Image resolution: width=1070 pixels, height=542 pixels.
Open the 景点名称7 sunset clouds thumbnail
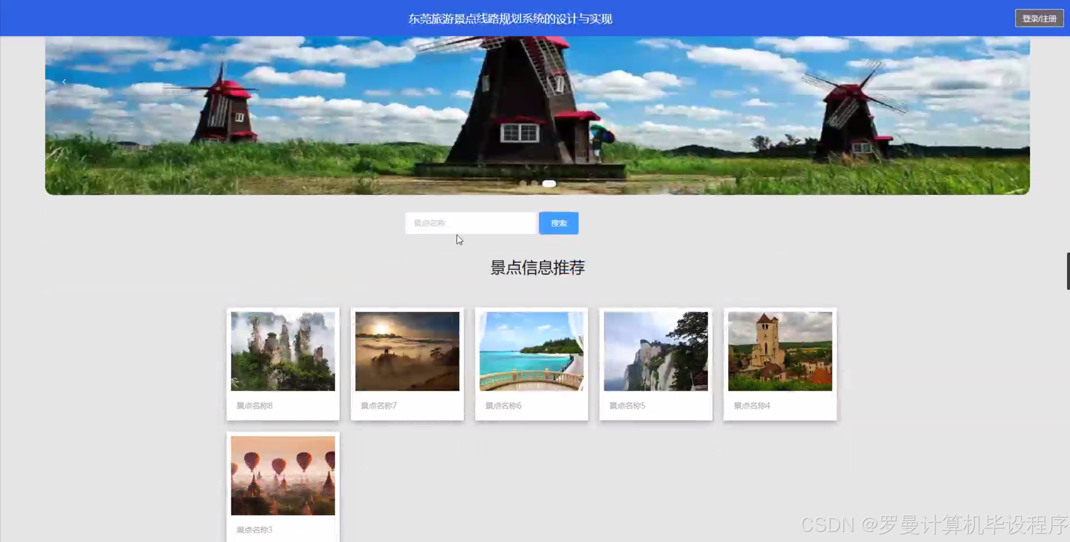407,351
